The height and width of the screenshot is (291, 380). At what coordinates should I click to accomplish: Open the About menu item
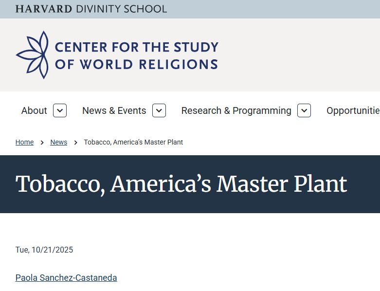pyautogui.click(x=34, y=110)
